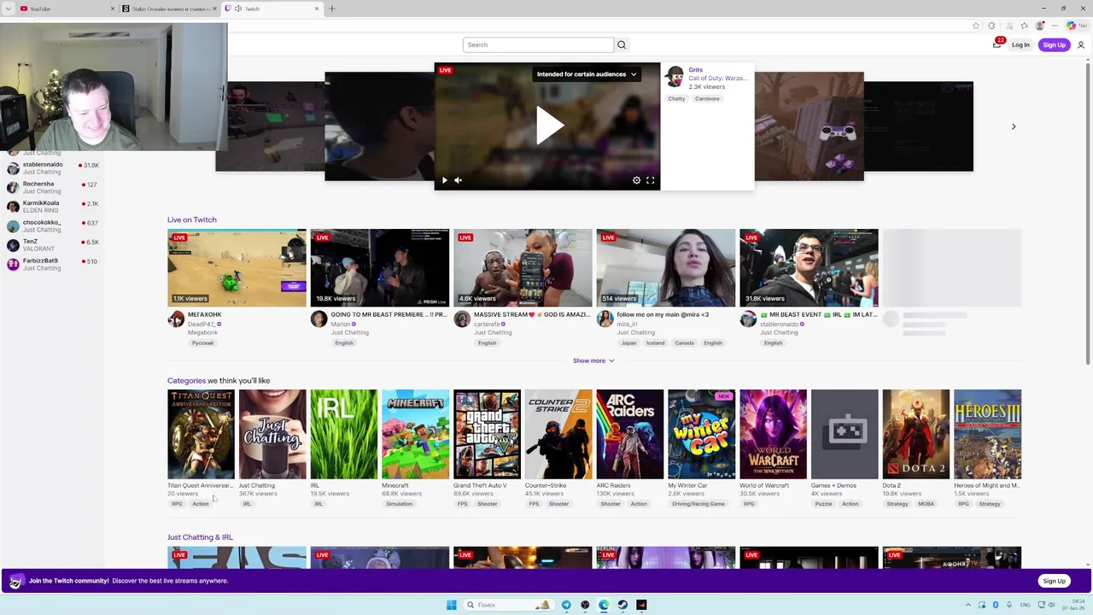Click the Log In button
Image resolution: width=1093 pixels, height=615 pixels.
point(1020,44)
